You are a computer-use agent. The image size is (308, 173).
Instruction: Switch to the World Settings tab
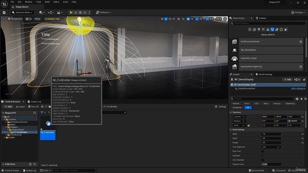tap(264, 74)
